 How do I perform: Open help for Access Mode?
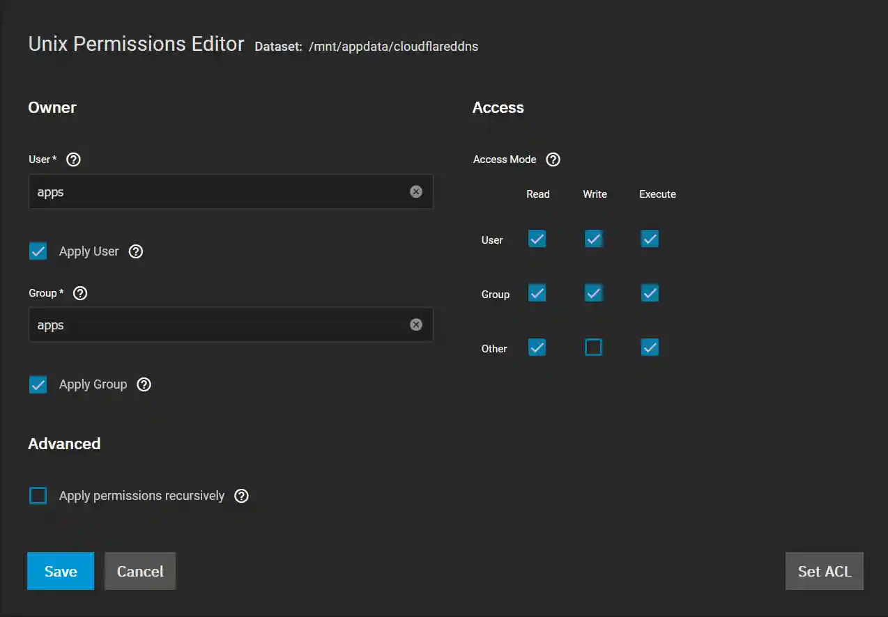553,159
